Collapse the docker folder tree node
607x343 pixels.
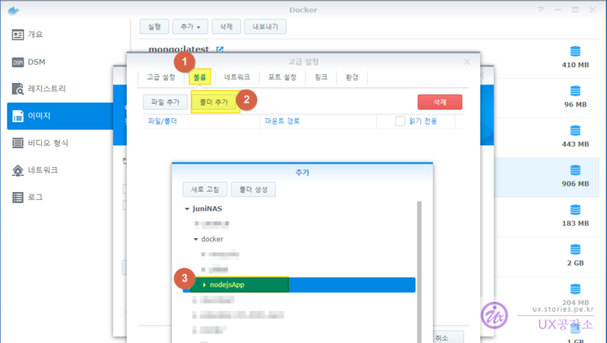click(196, 239)
